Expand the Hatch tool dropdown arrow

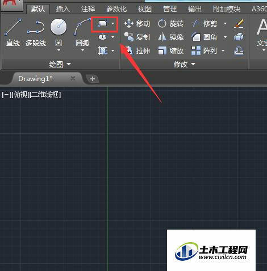pos(113,50)
